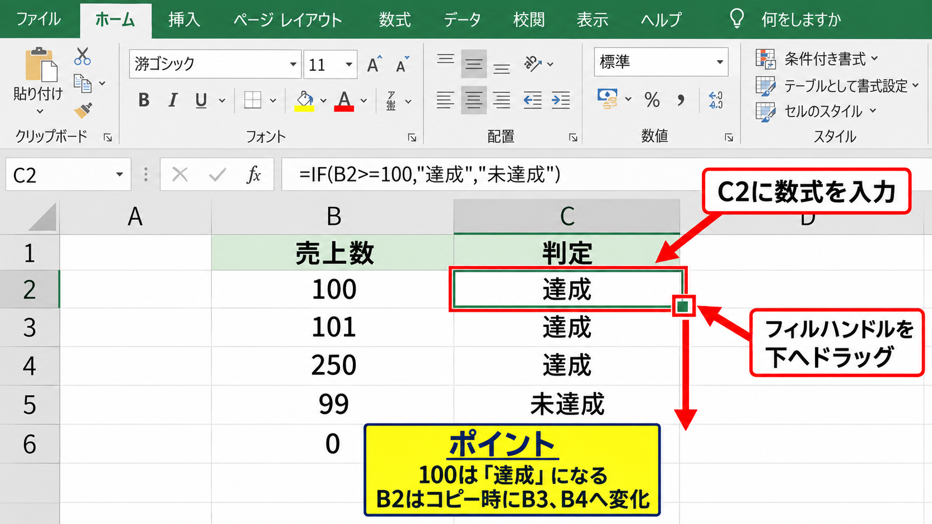Click the formula bar showing IF formula
The height and width of the screenshot is (524, 932).
[606, 175]
